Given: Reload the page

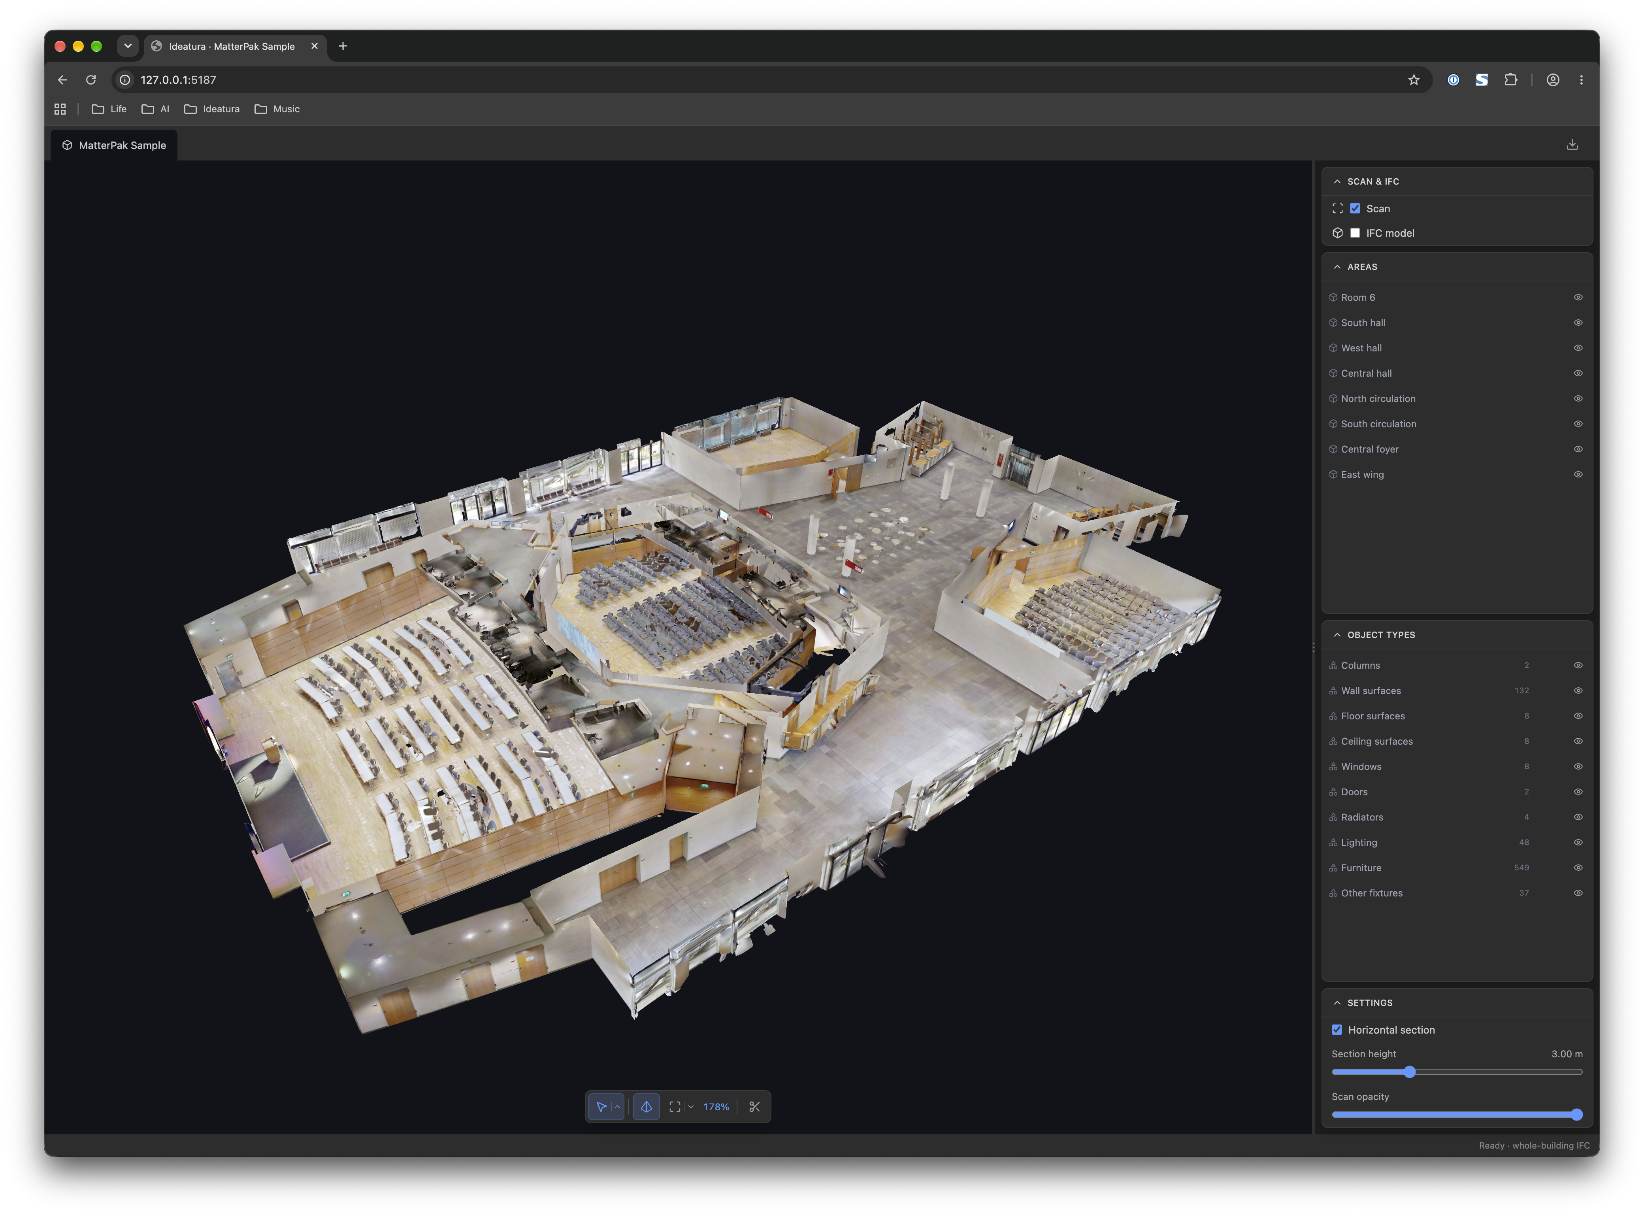Looking at the screenshot, I should tap(91, 80).
